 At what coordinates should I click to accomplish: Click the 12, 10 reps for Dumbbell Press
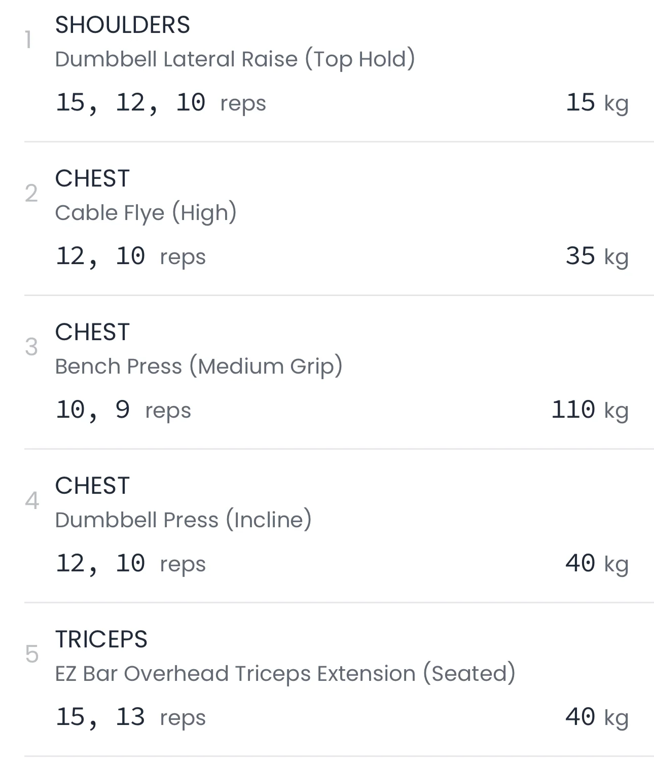130,564
